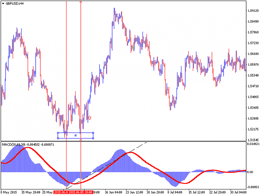Grab the blue rectangle's top-left corner handle
261x196 pixels.
pyautogui.click(x=58, y=133)
